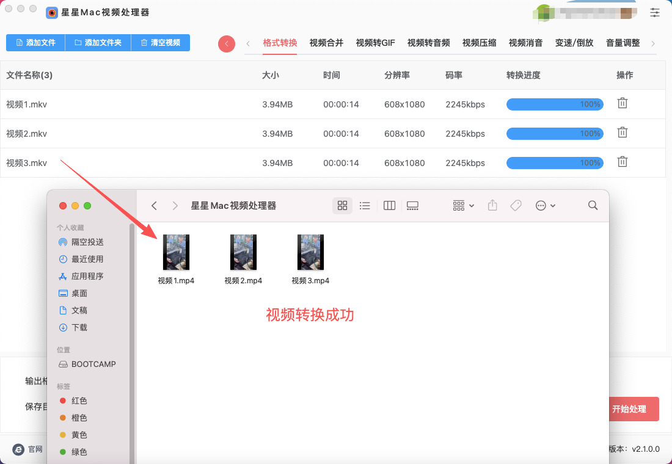Switch to 视频消音 tab
The width and height of the screenshot is (672, 464).
(x=526, y=43)
